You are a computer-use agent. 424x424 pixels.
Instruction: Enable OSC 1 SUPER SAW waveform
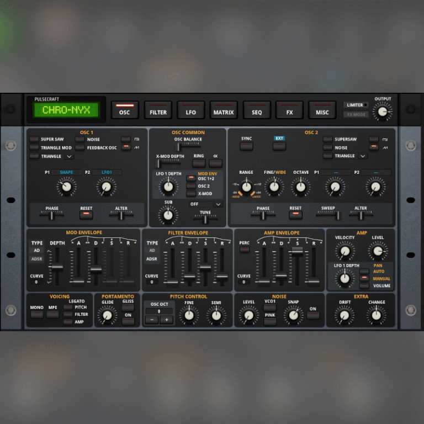point(34,139)
